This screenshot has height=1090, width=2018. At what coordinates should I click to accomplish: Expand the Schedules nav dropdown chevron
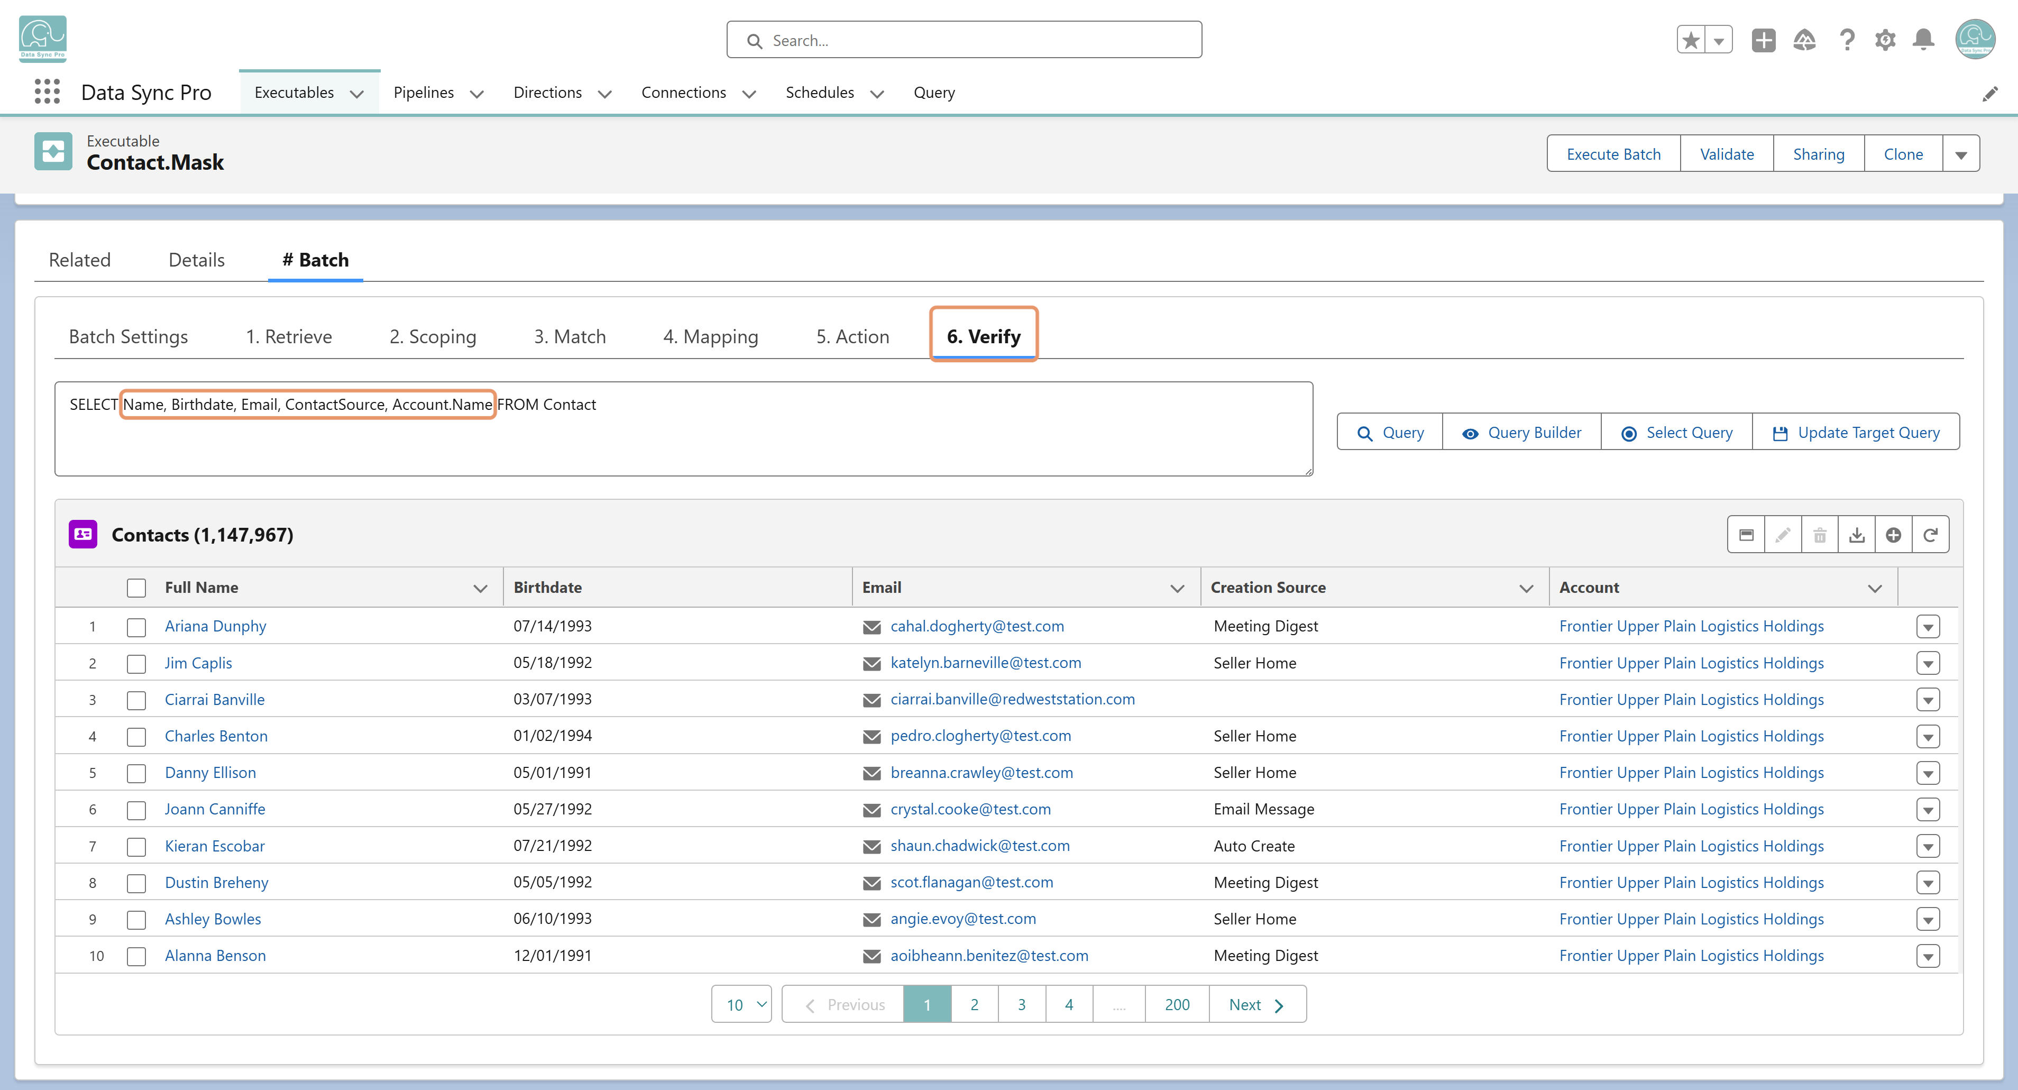point(877,94)
